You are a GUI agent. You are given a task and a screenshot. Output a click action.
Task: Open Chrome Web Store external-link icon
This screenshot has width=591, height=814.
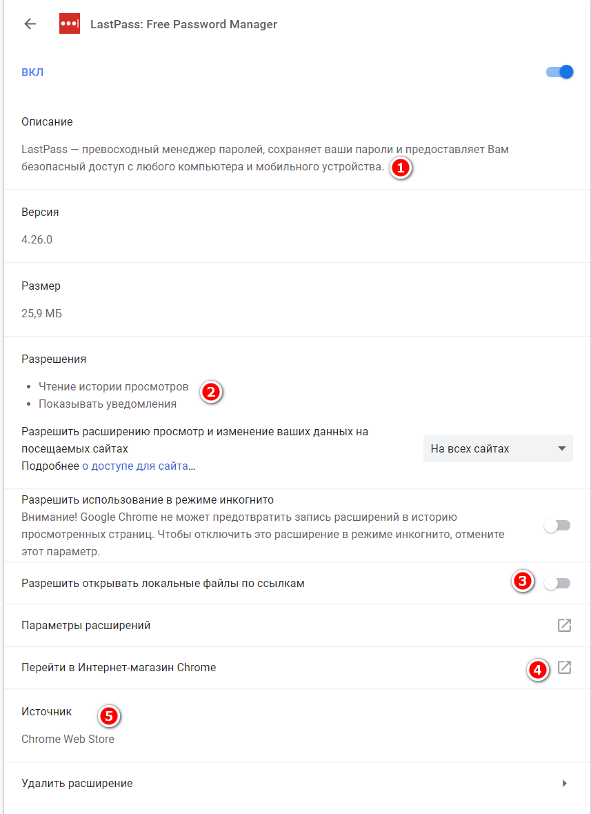(x=564, y=667)
